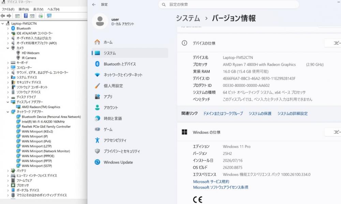Viewport: 341px width, 204px height.
Task: Open システムの保護 link
Action: (260, 113)
